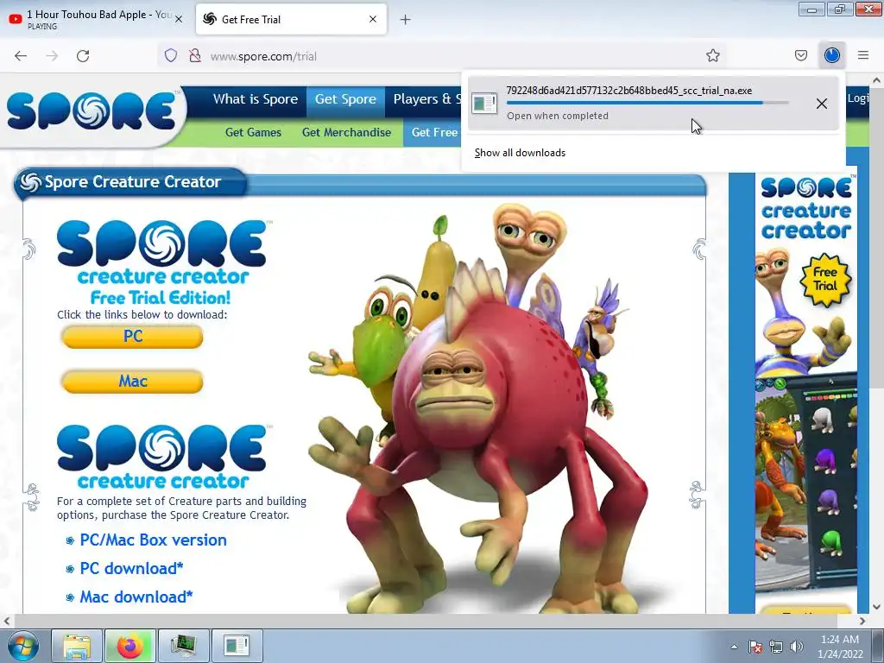
Task: Open Windows Explorer from the taskbar
Action: pos(77,646)
